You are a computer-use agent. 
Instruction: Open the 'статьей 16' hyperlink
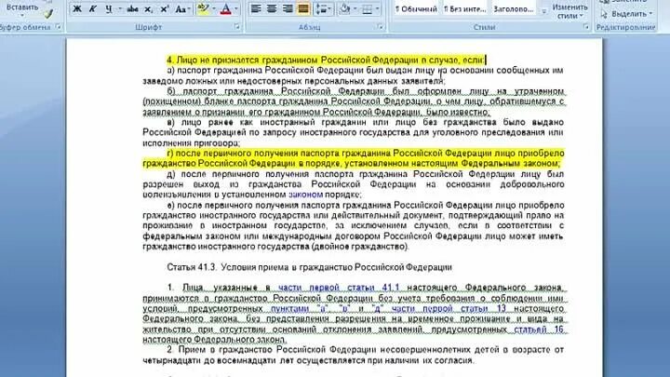[x=539, y=330]
